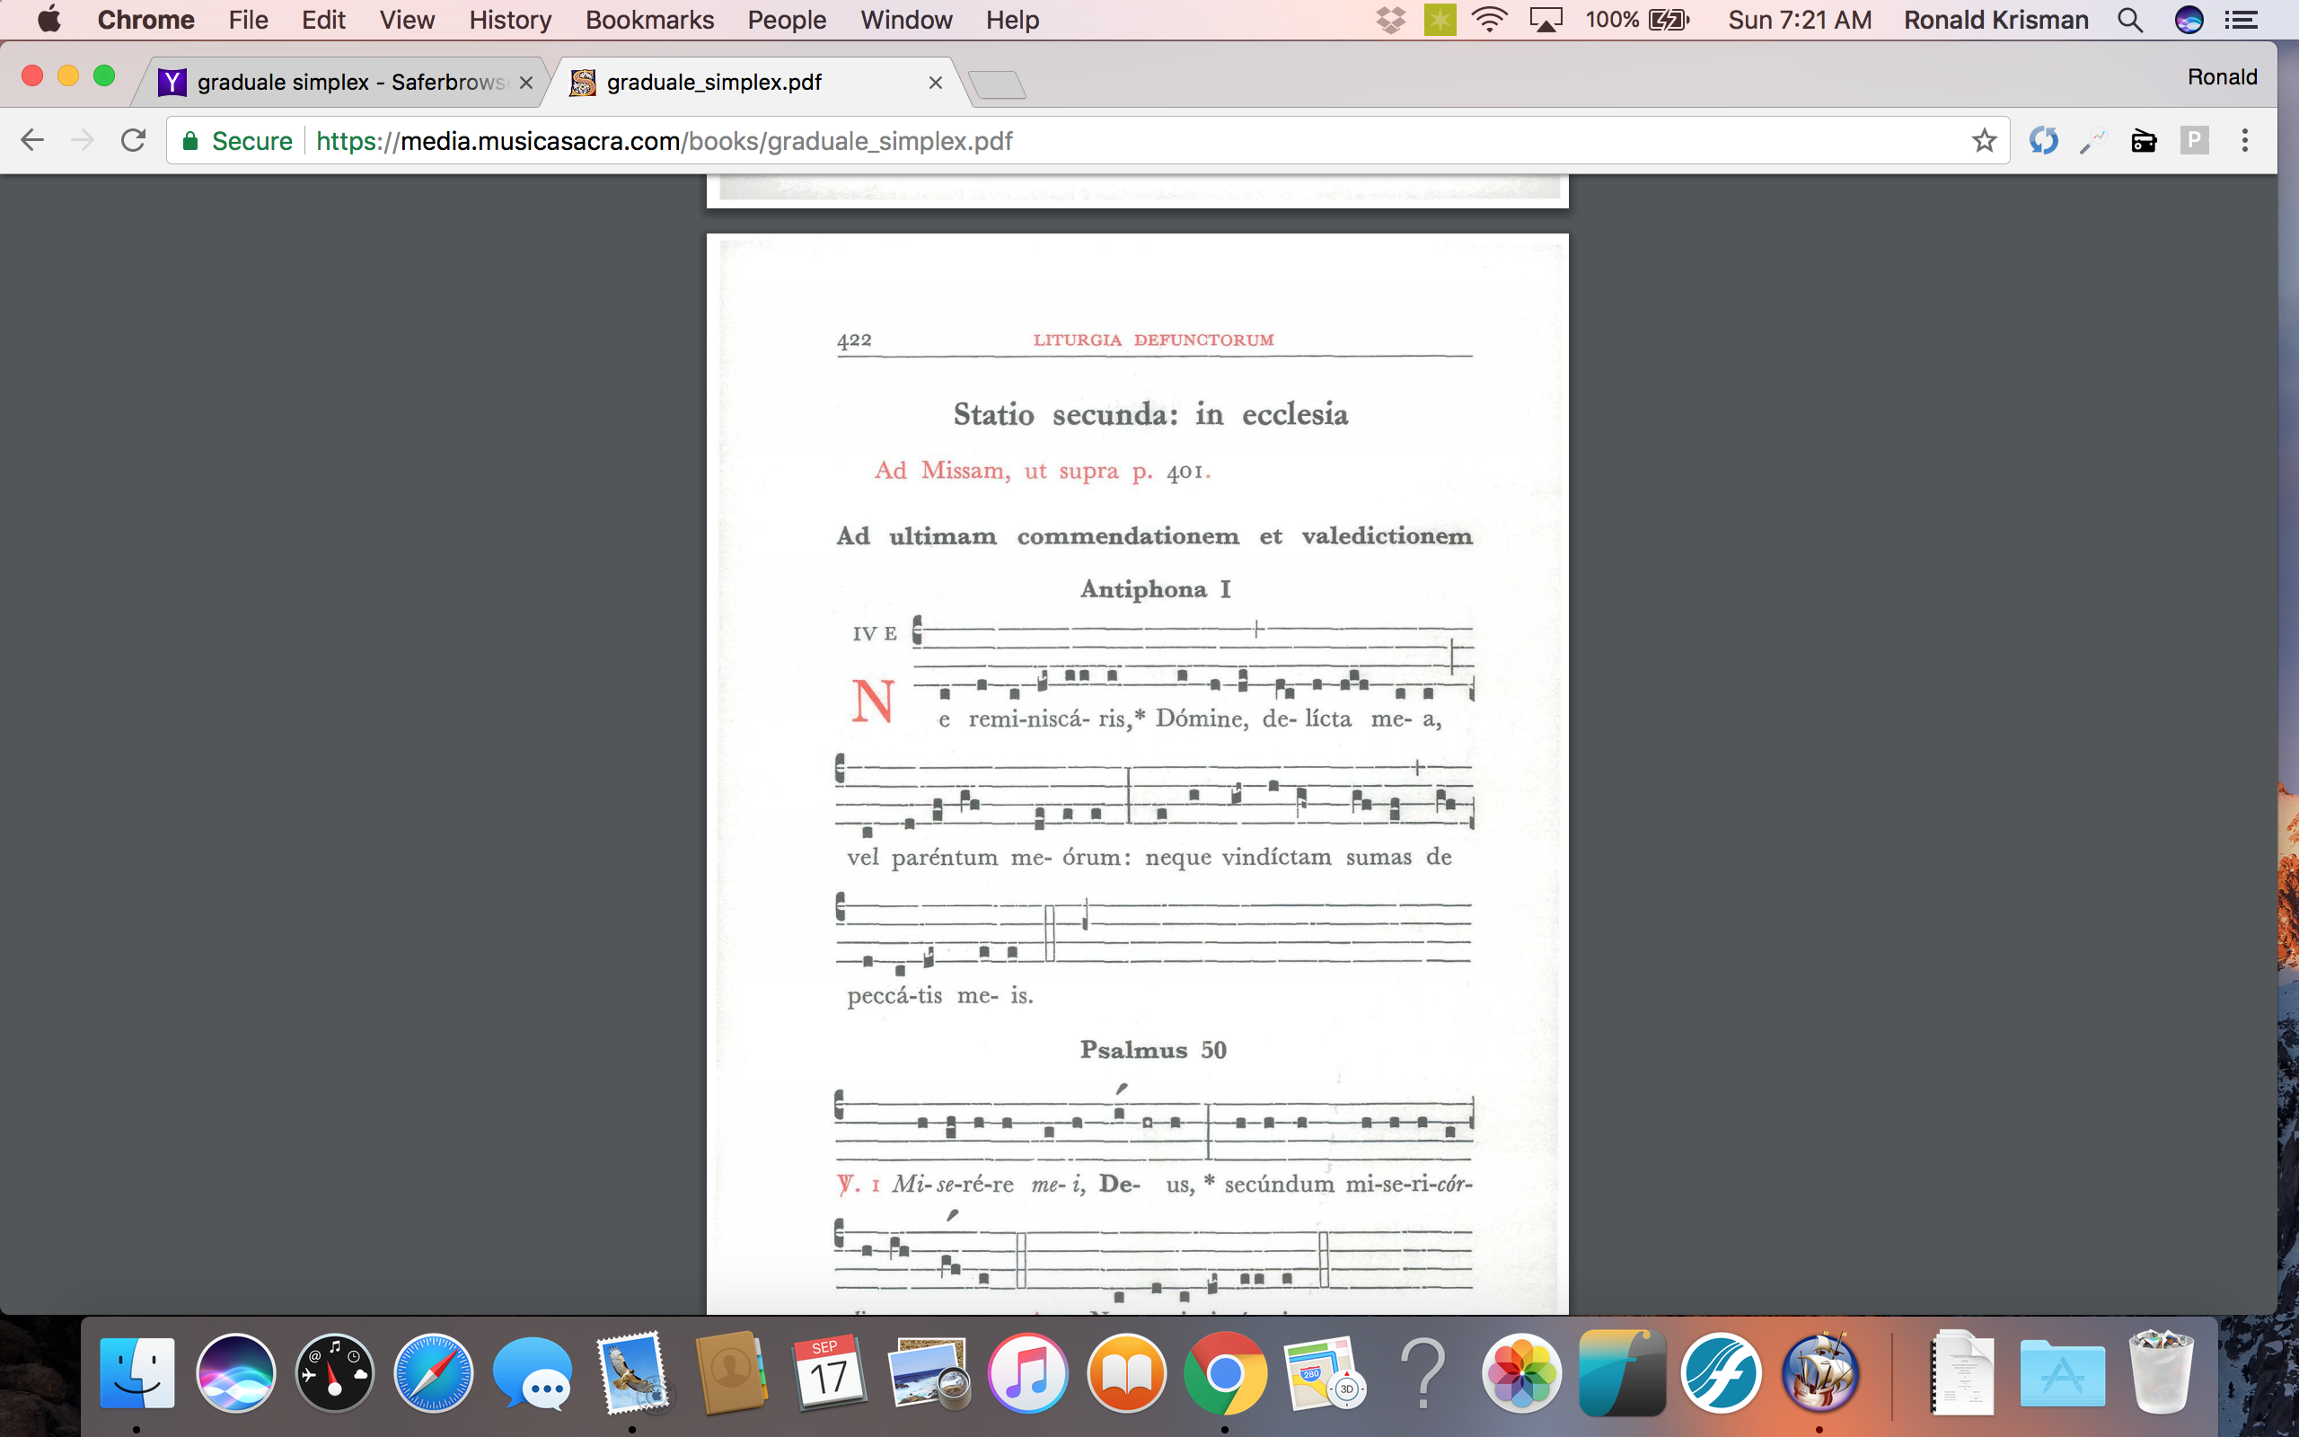Screen dimensions: 2299x1437
Task: Go back to the previous page
Action: 32,141
